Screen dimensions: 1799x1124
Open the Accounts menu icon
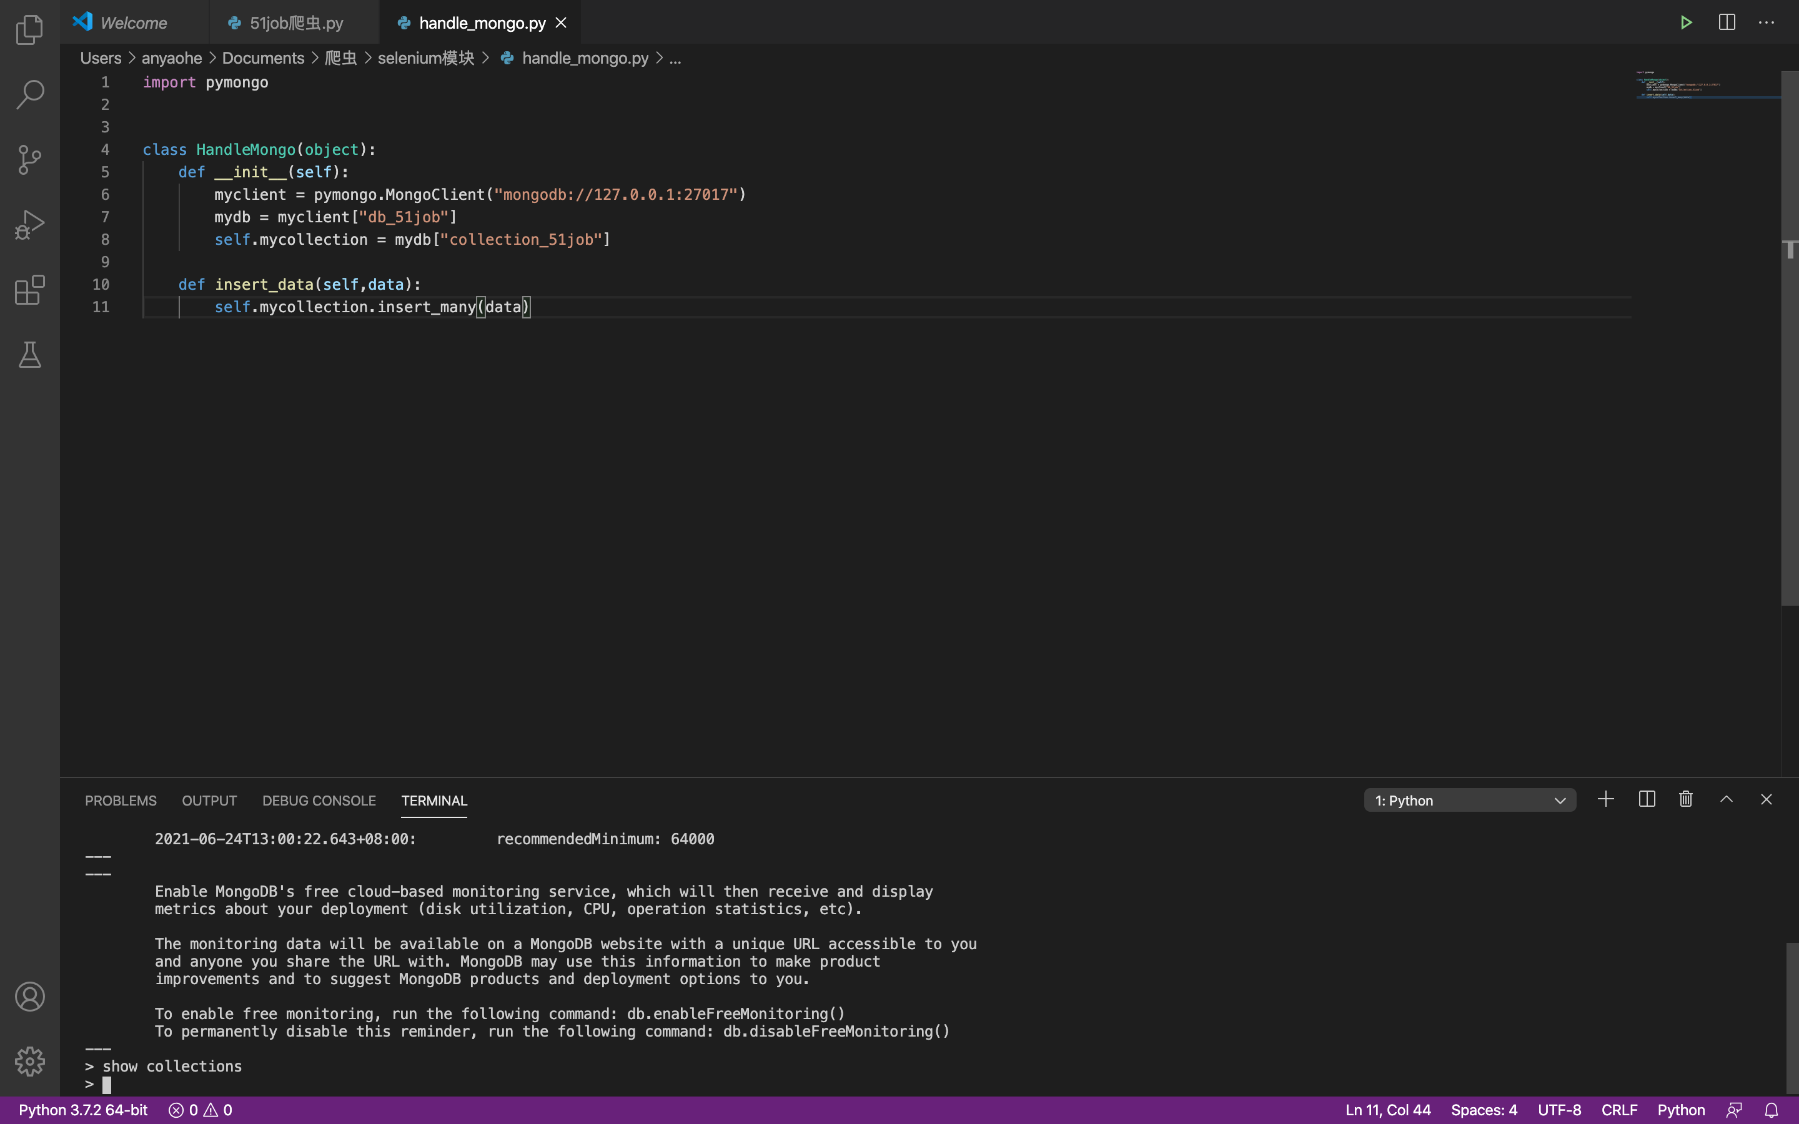coord(30,997)
